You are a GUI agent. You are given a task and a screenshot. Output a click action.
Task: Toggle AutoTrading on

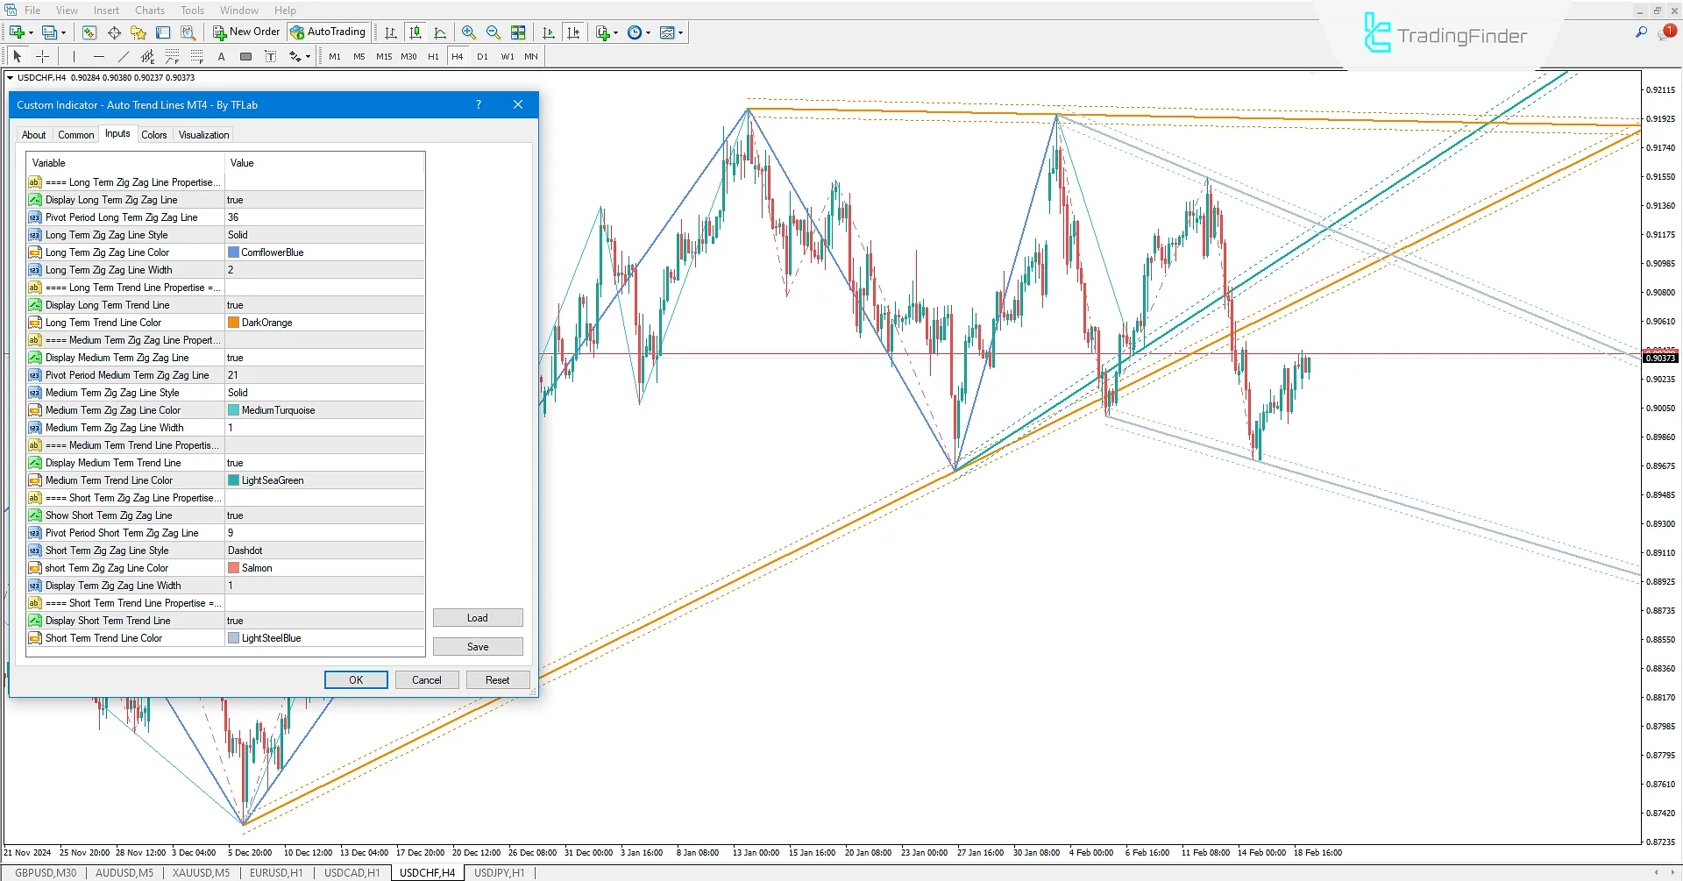(329, 32)
